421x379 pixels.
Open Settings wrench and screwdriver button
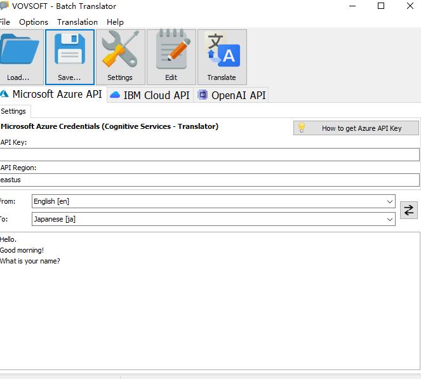(x=120, y=57)
